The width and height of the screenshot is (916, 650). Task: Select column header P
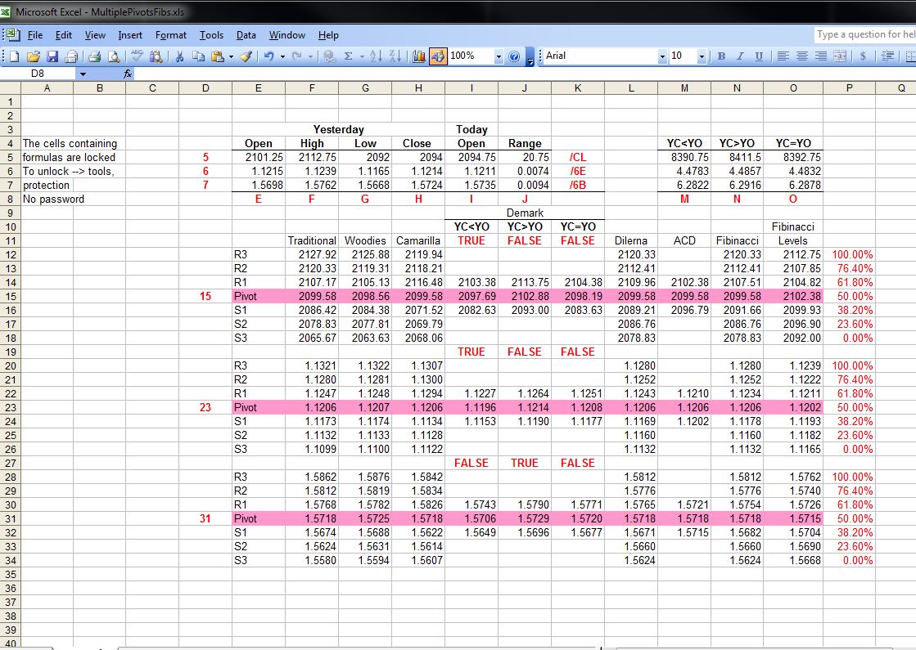[849, 88]
